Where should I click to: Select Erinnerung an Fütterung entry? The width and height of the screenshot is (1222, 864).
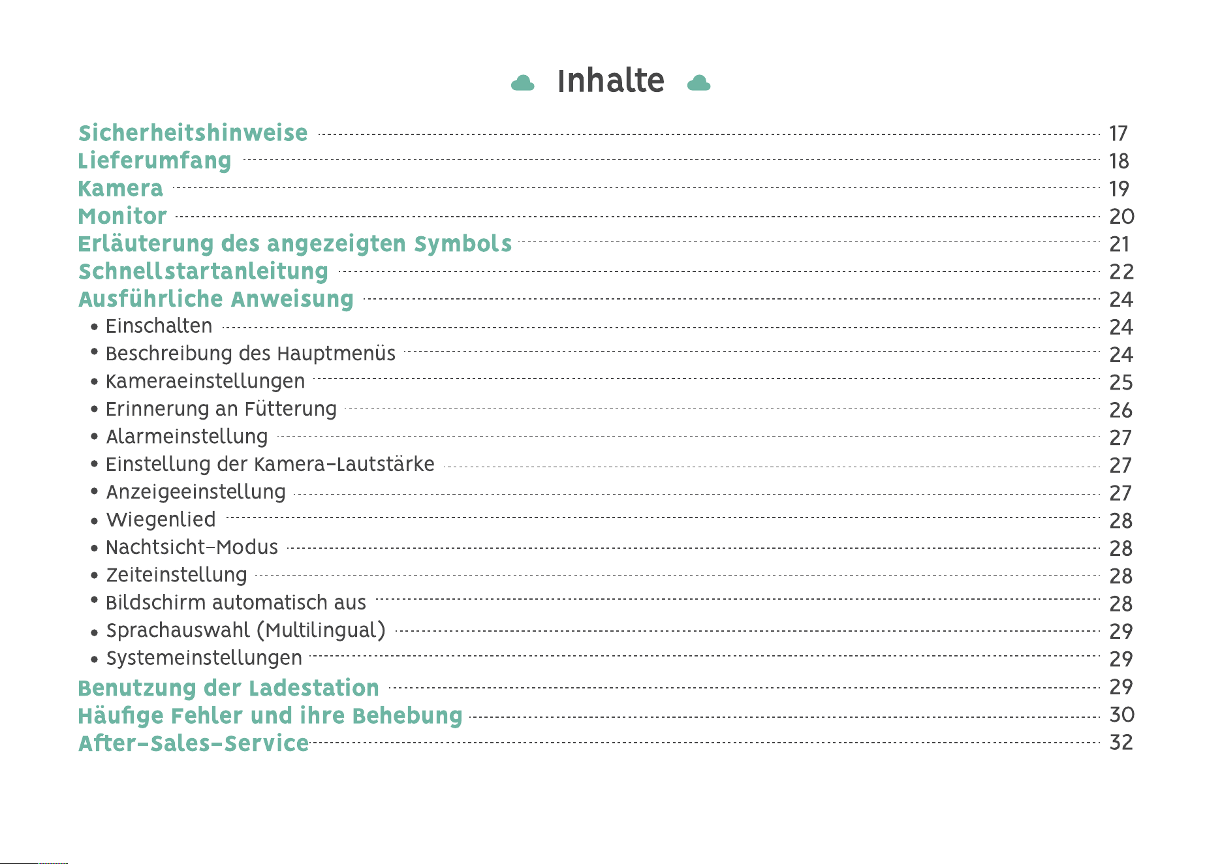click(x=221, y=409)
